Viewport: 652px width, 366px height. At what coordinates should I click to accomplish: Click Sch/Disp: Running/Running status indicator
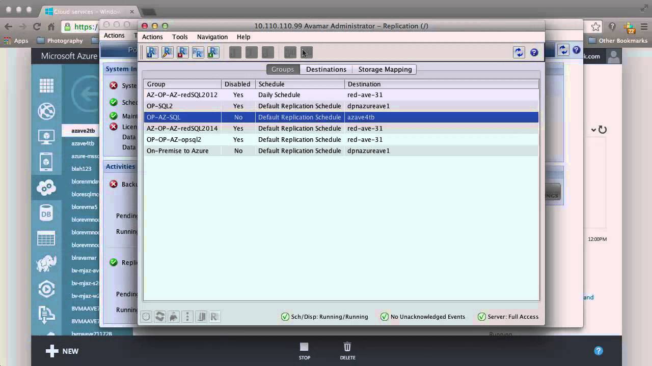[324, 317]
